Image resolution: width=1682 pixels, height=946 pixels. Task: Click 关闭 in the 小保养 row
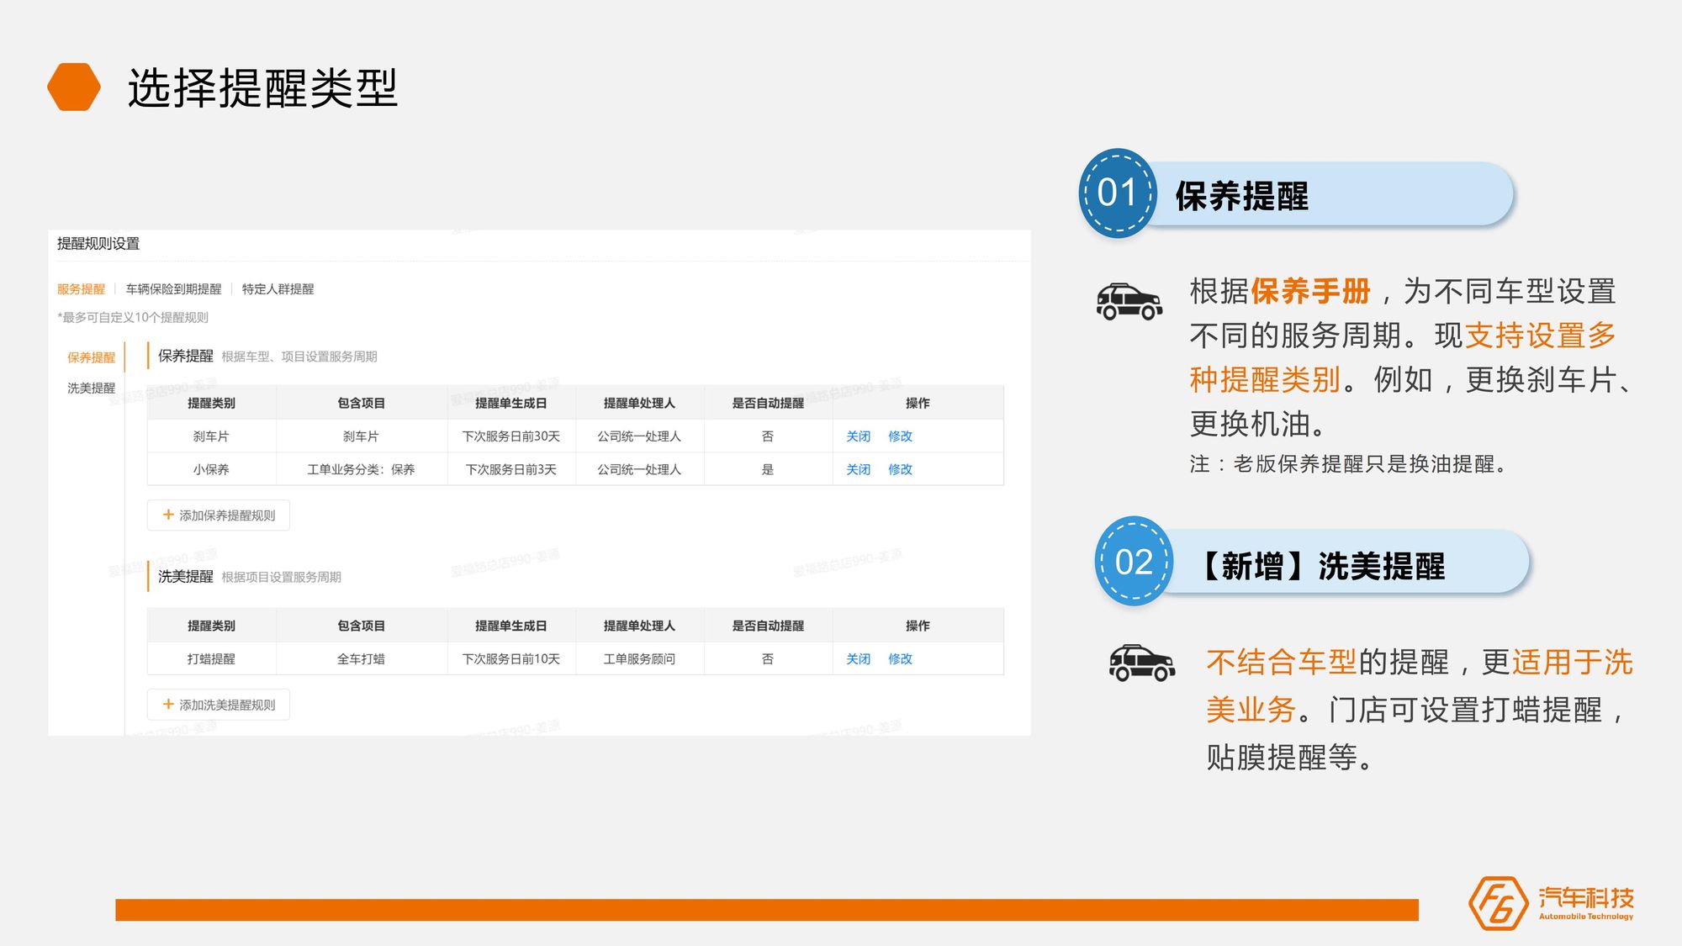point(858,469)
